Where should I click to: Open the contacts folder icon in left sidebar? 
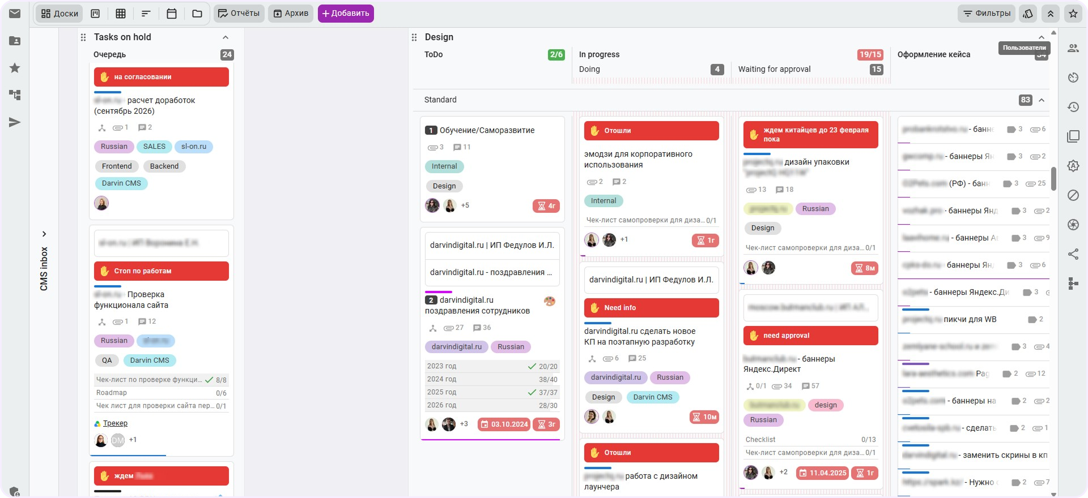(15, 41)
